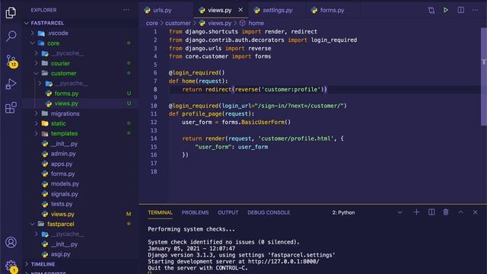Click the editor vertical scrollbar
The width and height of the screenshot is (487, 274).
(484, 77)
